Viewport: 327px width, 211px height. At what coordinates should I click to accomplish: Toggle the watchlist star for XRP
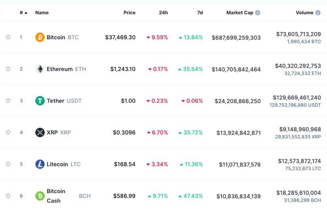tap(8, 132)
